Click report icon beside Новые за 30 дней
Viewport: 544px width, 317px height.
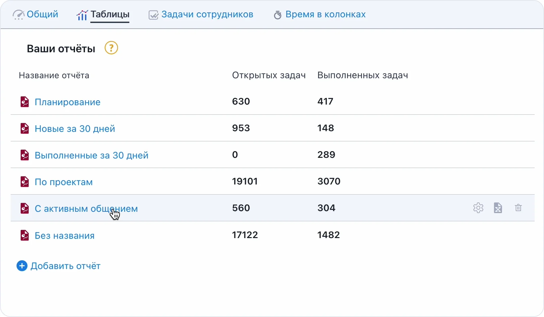pyautogui.click(x=25, y=129)
